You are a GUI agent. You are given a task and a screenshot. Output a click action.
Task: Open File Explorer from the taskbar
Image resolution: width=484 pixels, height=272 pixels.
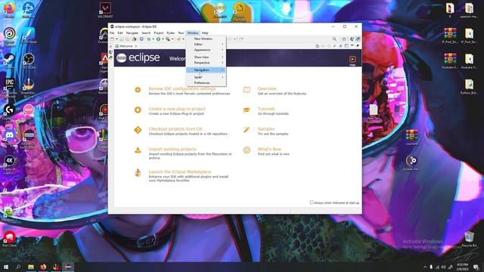pos(31,267)
